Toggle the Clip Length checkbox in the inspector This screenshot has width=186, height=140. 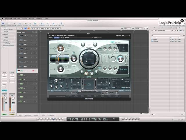9,42
